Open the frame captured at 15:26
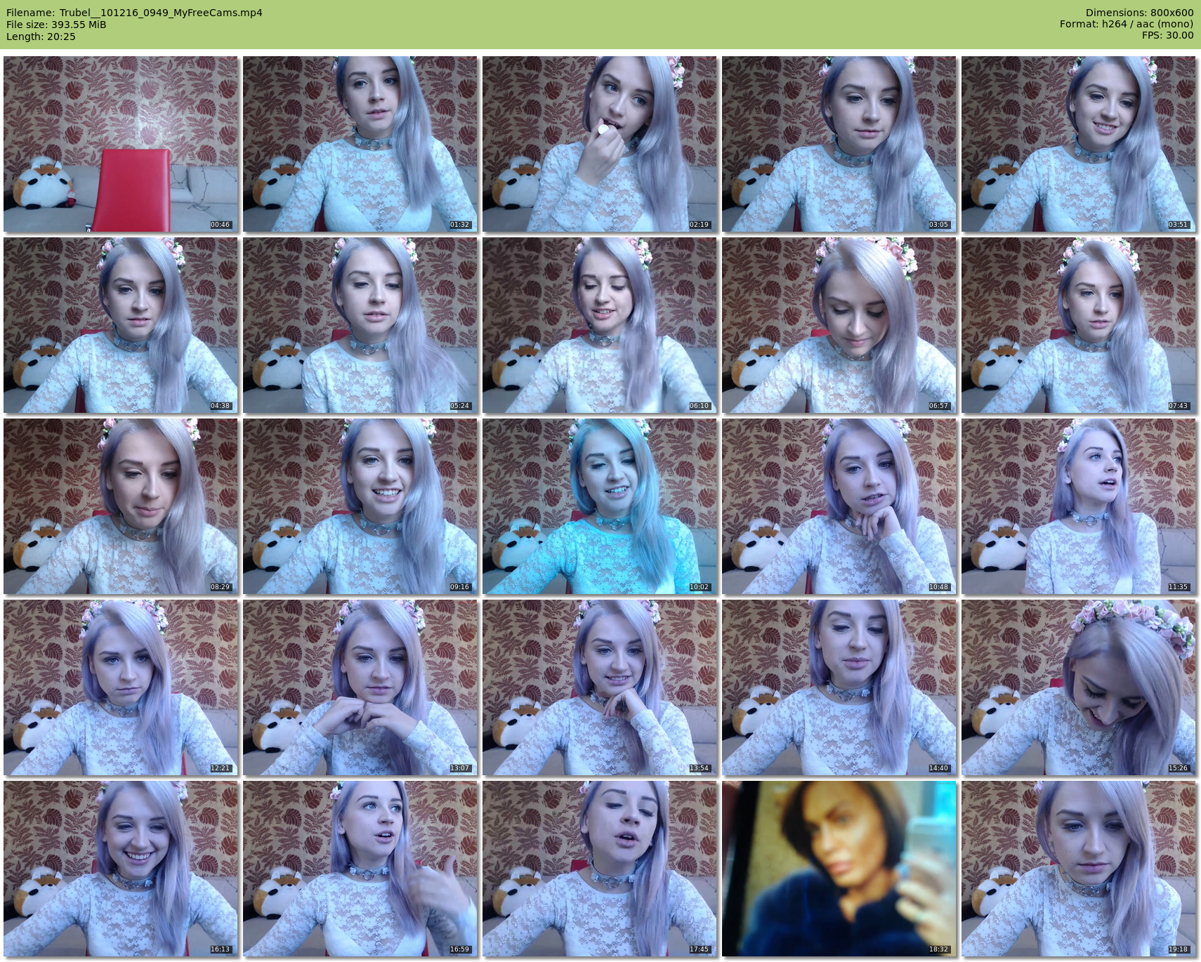Screen dimensions: 1201x962 tap(1079, 687)
